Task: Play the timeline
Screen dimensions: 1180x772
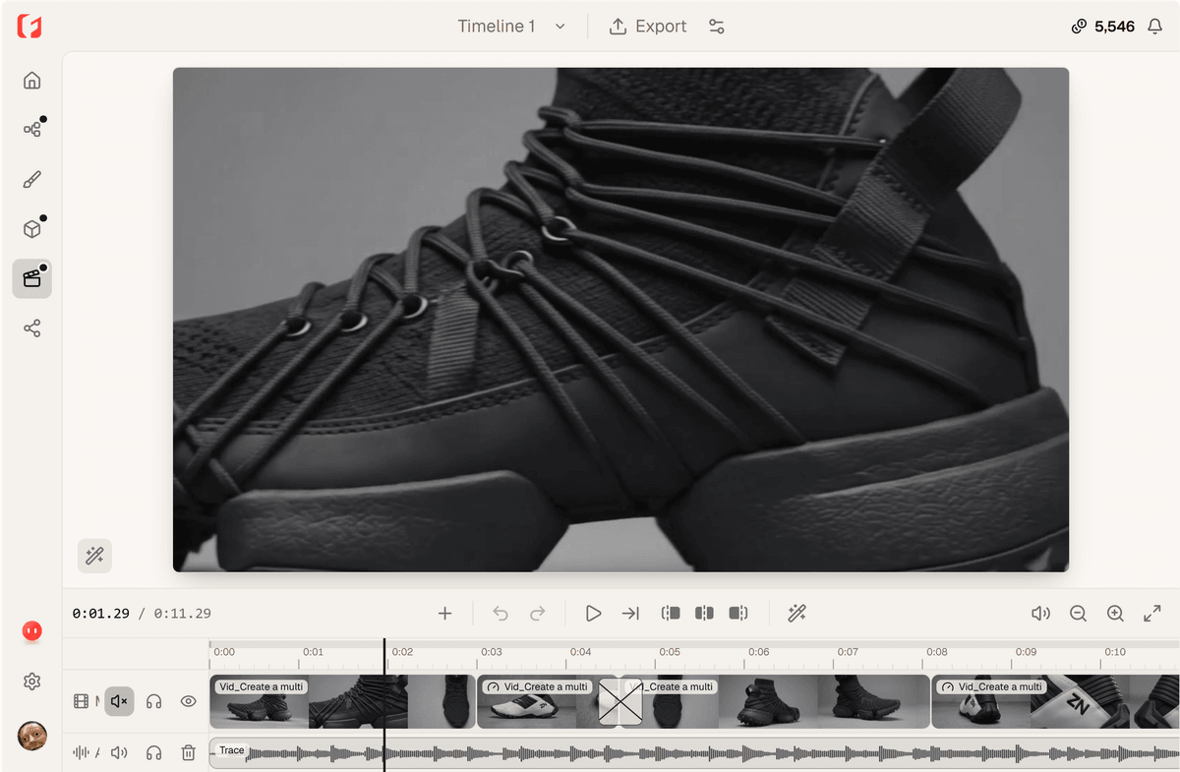Action: 593,614
